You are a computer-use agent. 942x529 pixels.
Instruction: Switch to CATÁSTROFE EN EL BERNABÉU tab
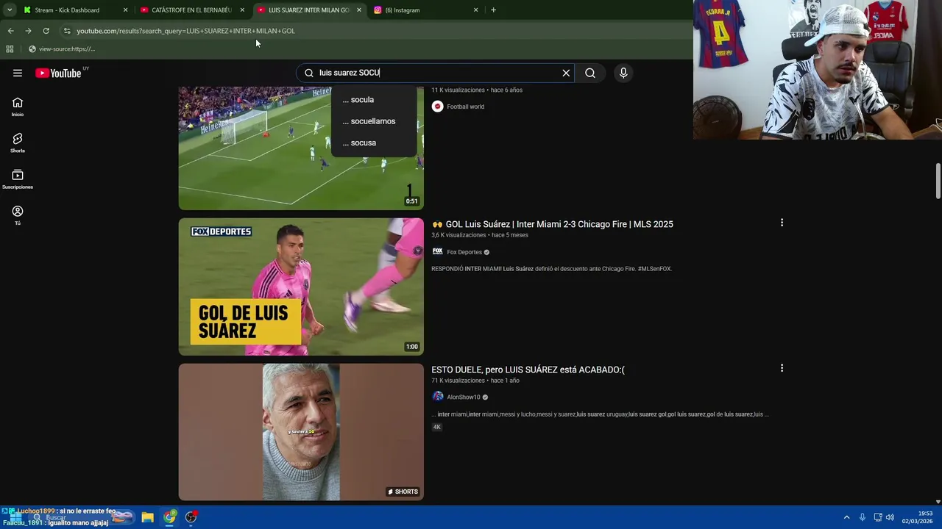(x=191, y=10)
